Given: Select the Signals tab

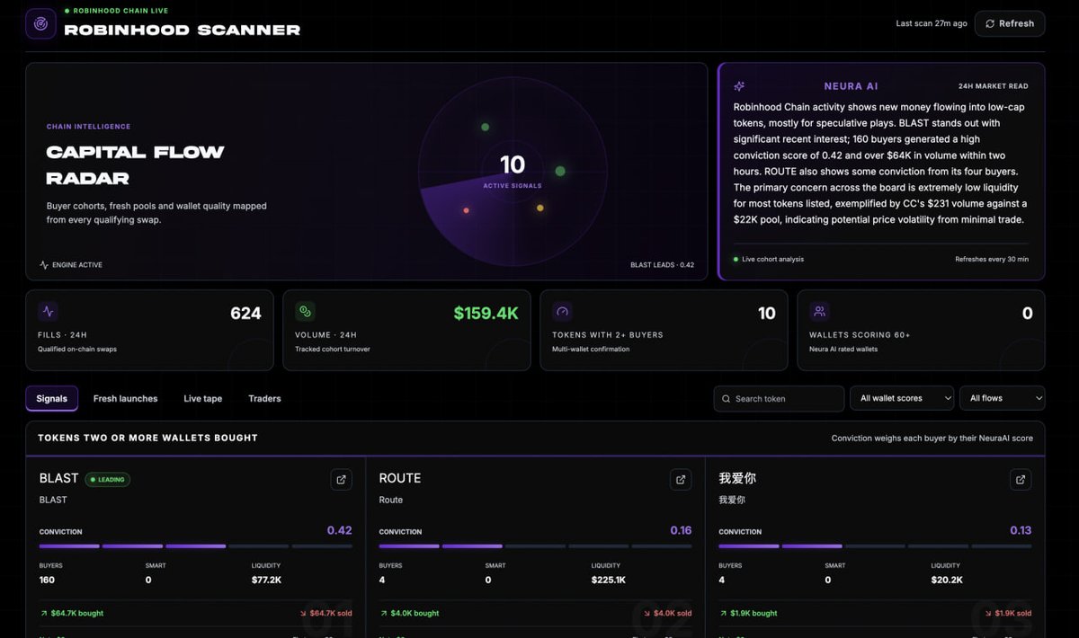Looking at the screenshot, I should tap(51, 398).
